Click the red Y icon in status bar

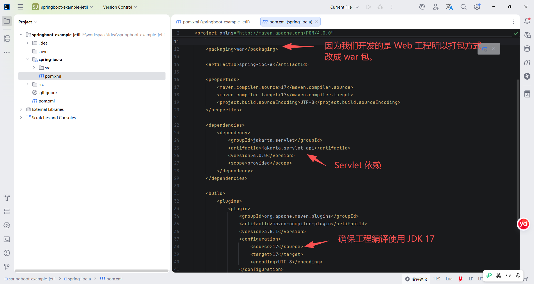coord(460,279)
